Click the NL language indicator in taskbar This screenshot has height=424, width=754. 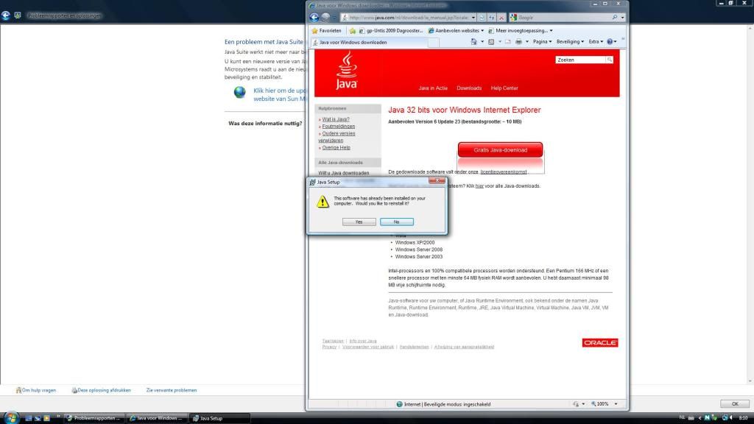682,418
